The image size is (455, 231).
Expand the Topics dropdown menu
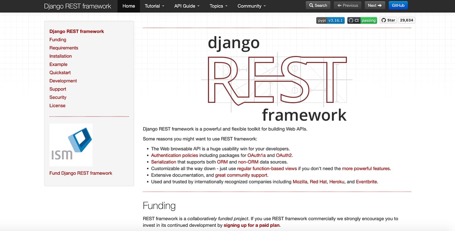[218, 6]
